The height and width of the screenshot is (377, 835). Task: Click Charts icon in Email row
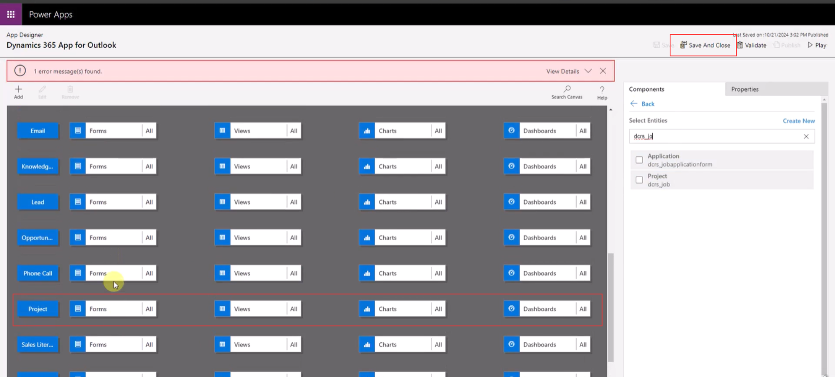click(x=367, y=131)
